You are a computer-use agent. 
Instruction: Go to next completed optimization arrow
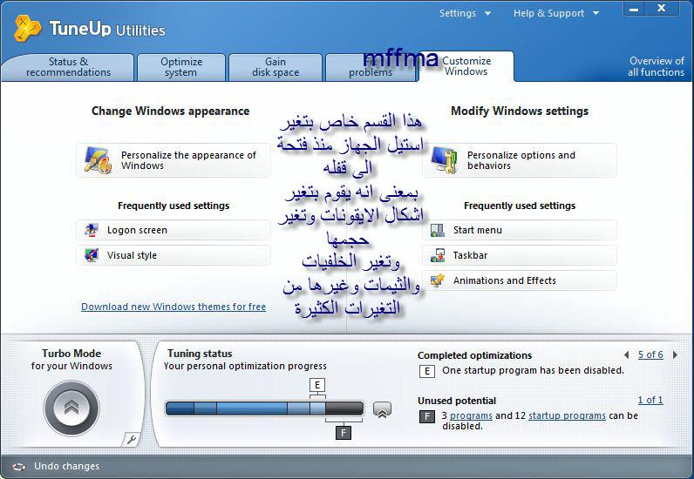pos(675,354)
